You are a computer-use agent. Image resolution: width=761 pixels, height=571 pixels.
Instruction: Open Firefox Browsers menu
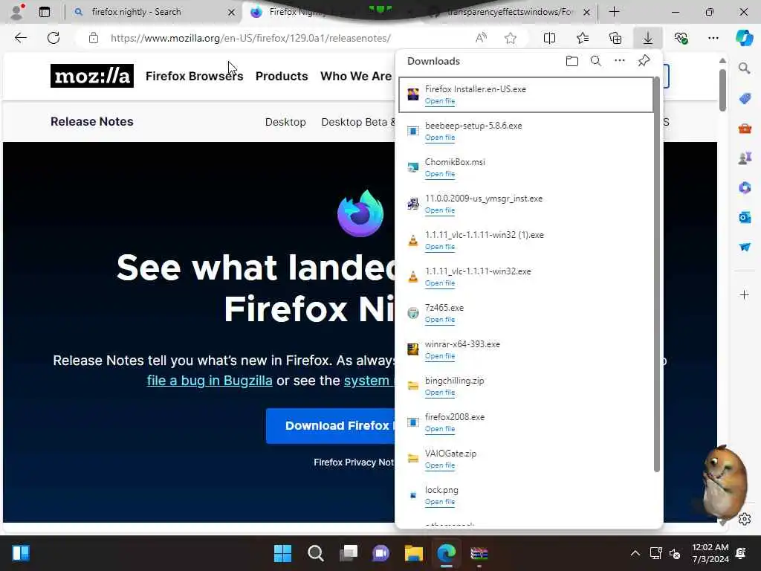(x=194, y=77)
